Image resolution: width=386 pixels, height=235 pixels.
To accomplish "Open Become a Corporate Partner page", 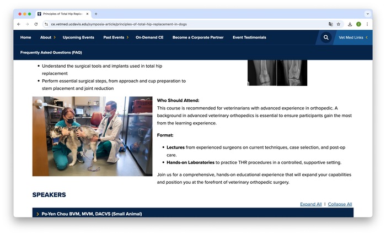I will coord(198,37).
